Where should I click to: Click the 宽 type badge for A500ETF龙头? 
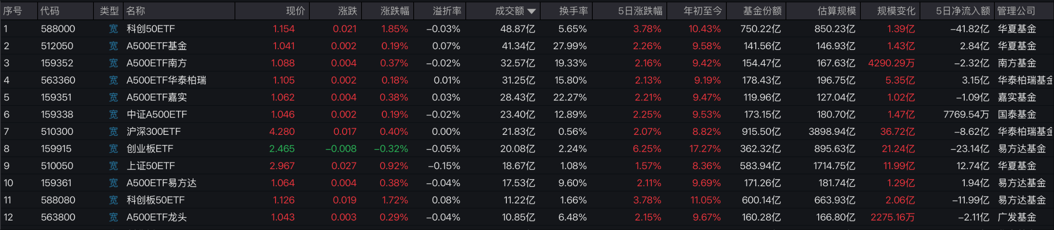coord(113,217)
